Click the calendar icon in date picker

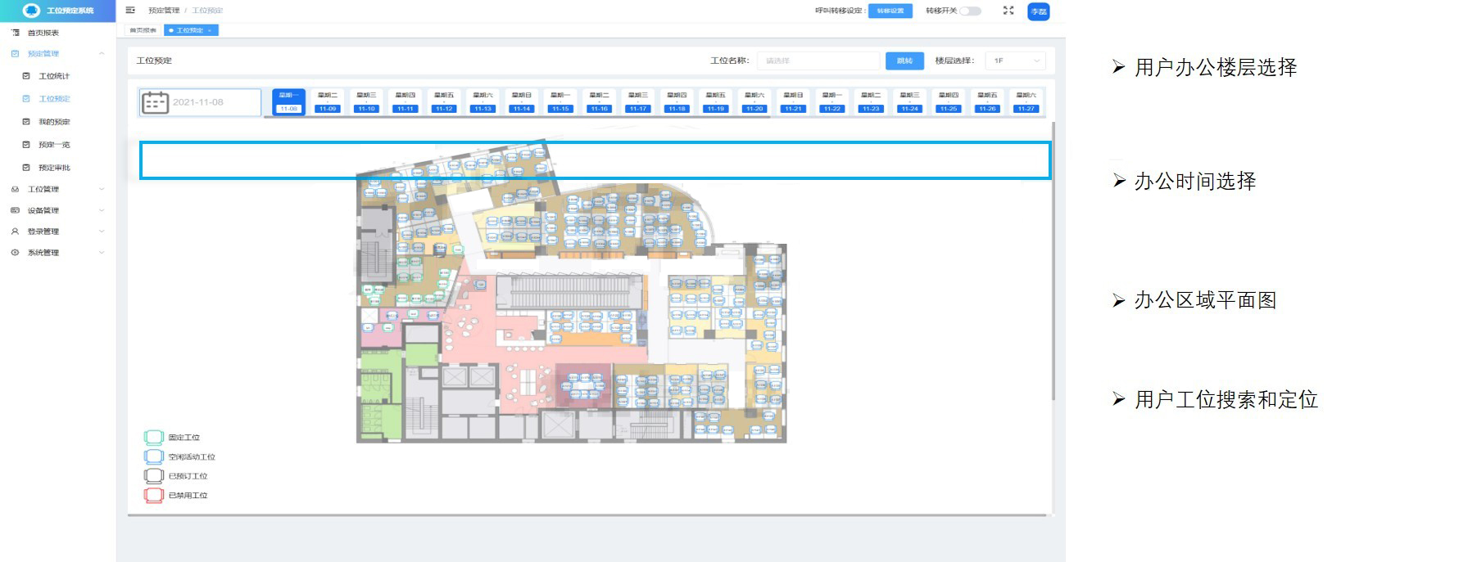155,102
